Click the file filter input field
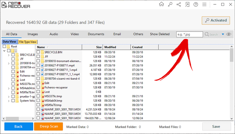235x134 pixels. pos(189,34)
